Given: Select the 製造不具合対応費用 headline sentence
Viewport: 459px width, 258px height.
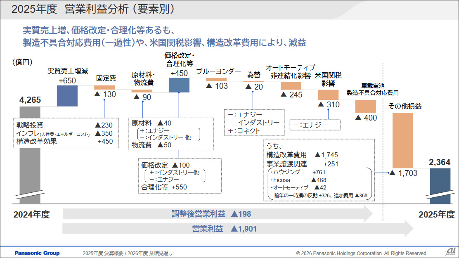Looking at the screenshot, I should (x=164, y=43).
